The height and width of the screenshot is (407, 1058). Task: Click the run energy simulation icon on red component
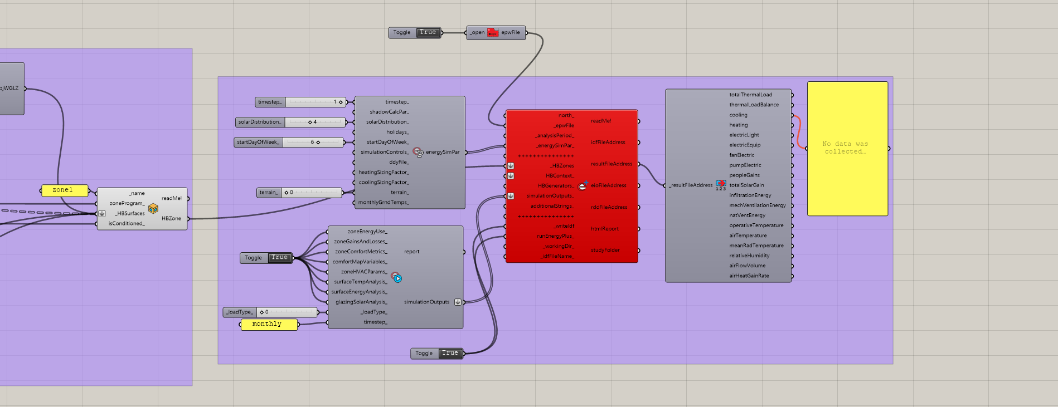pyautogui.click(x=583, y=186)
